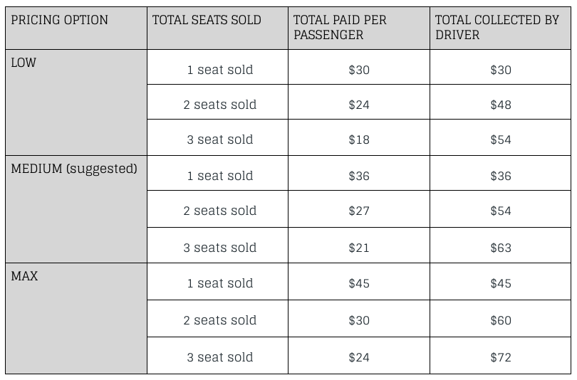Select the $36 paid per passenger cell
The height and width of the screenshot is (380, 577).
pyautogui.click(x=359, y=176)
